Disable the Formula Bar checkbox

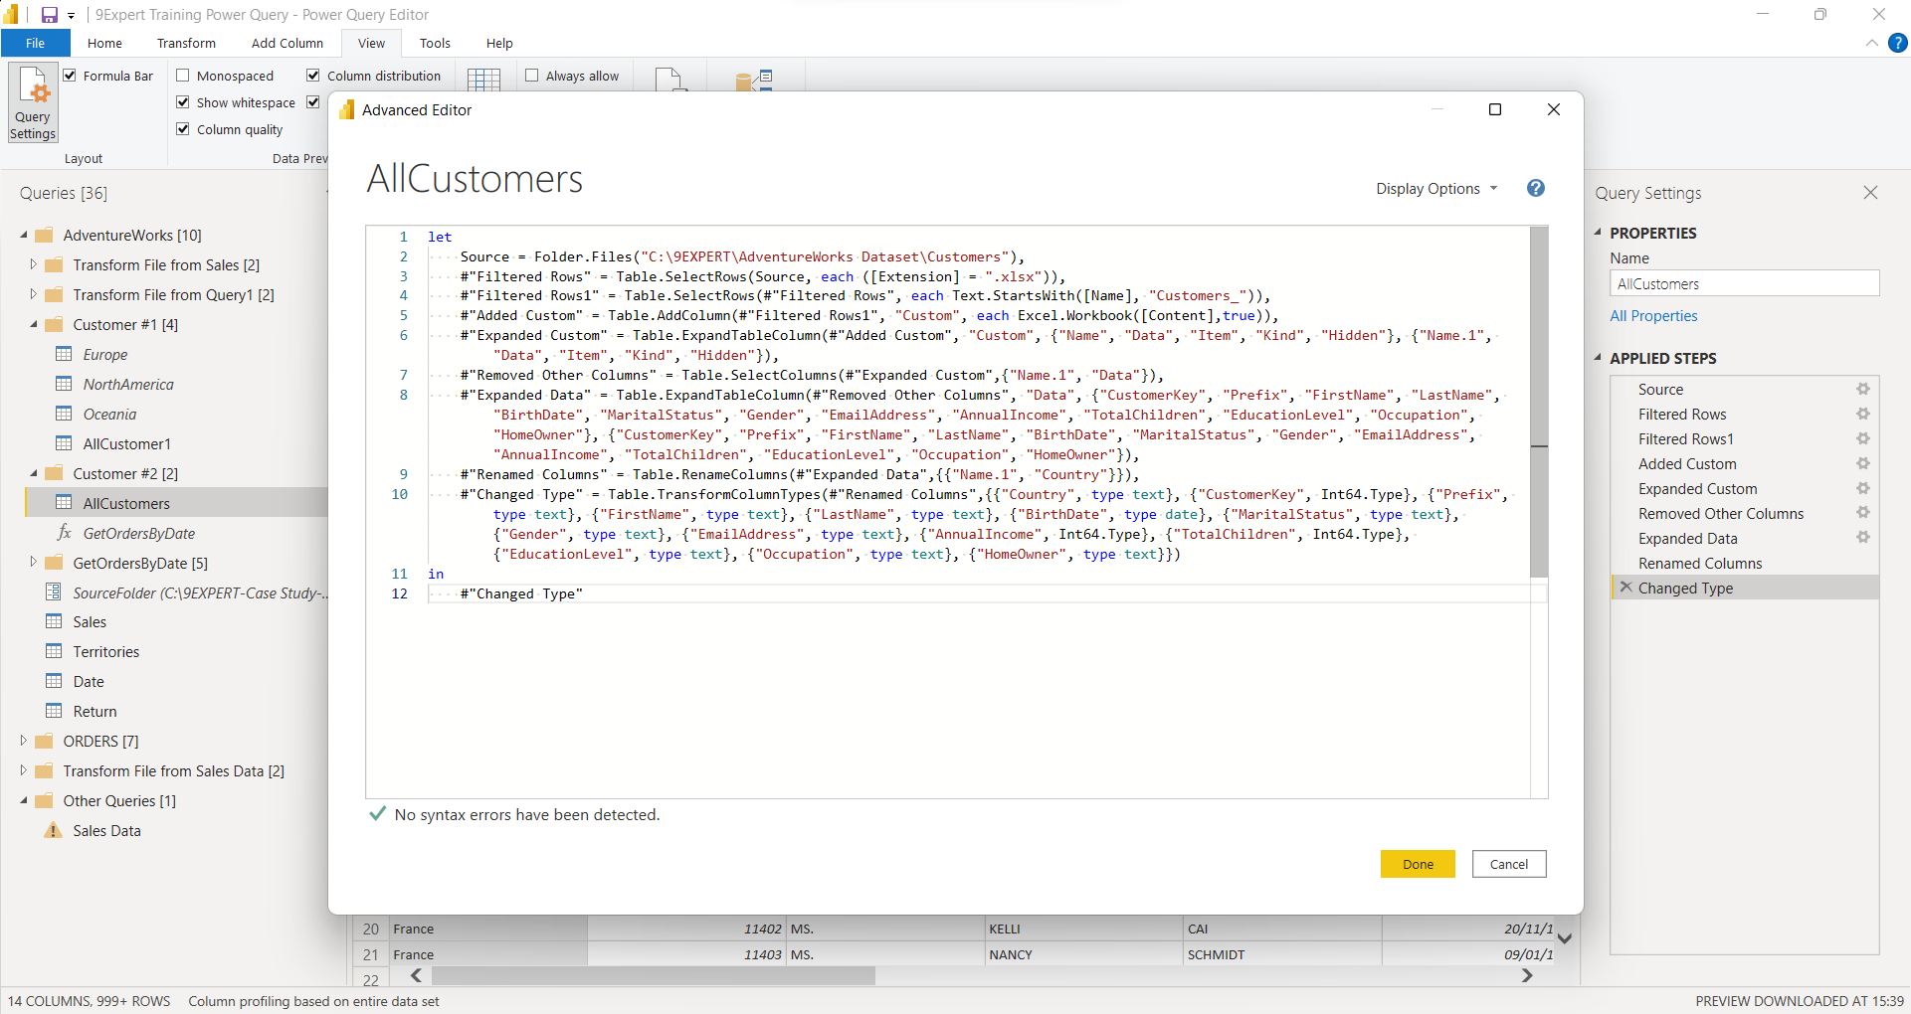pyautogui.click(x=71, y=75)
